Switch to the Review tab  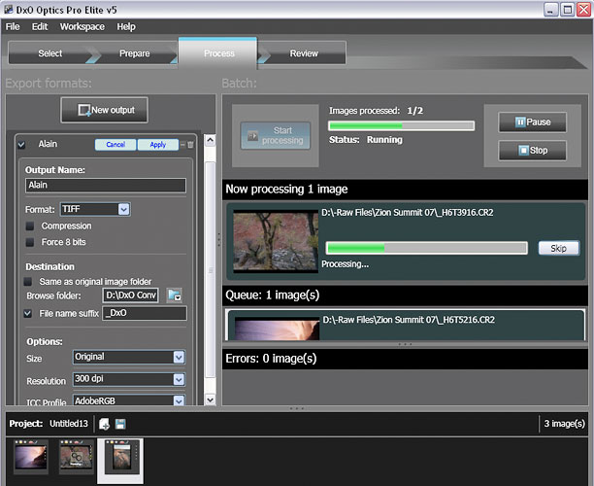click(x=304, y=53)
